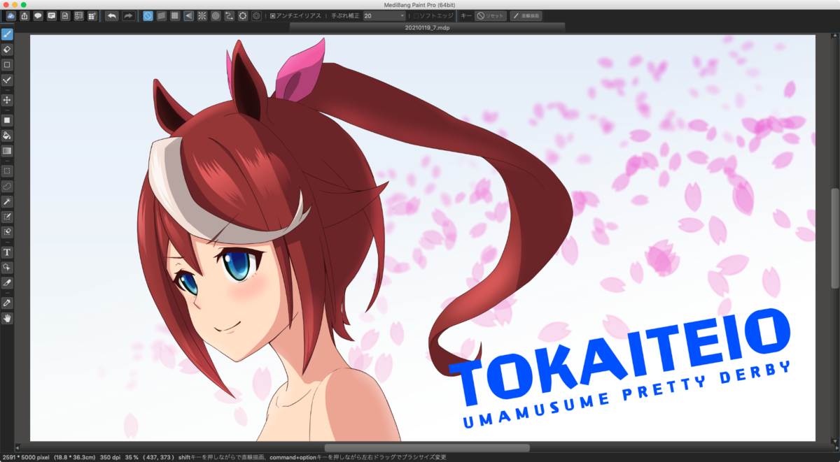This screenshot has height=462, width=840.
Task: Select the Shape brush (rectangle) tool
Action: 7,65
